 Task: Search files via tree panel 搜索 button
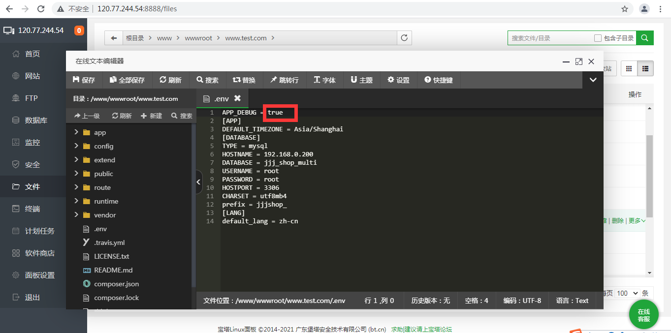coord(182,116)
